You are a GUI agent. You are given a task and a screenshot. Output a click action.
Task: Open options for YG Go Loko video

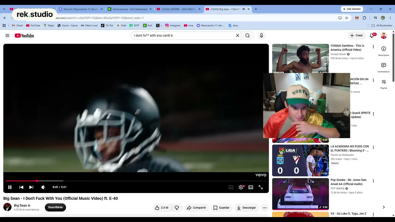pyautogui.click(x=373, y=215)
